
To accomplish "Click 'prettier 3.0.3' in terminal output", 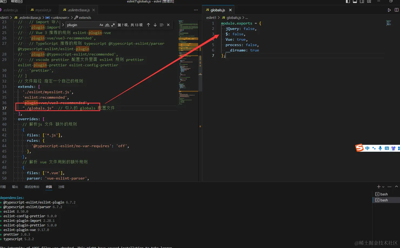I will coord(17,235).
